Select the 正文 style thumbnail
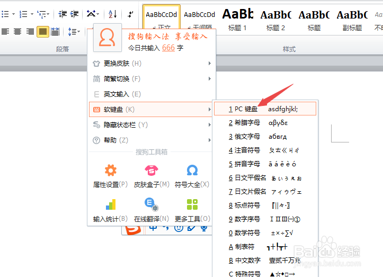This screenshot has height=277, width=383. point(162,17)
